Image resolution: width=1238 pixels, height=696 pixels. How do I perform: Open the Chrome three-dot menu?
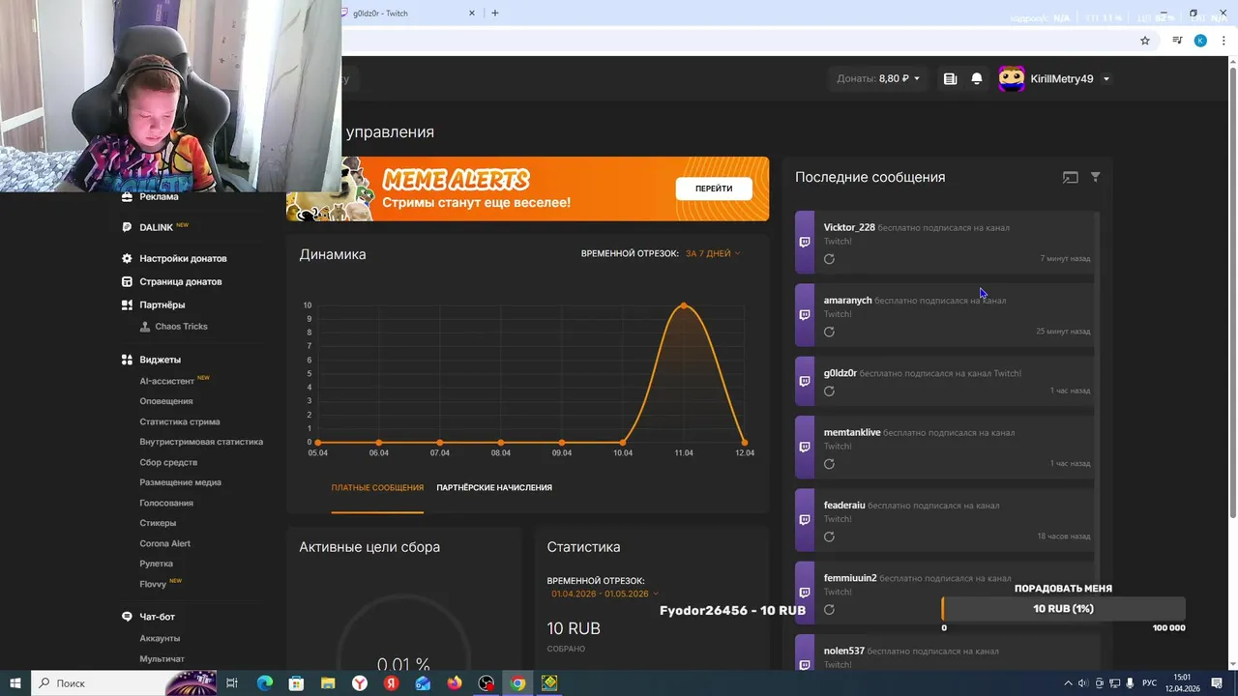click(1223, 41)
